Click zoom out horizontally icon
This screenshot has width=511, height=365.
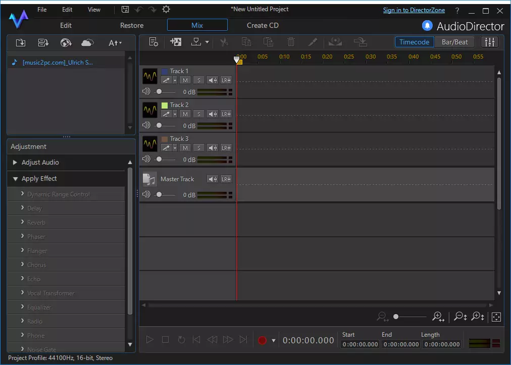382,317
